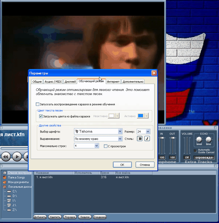Sort by Имя файла column header
The width and height of the screenshot is (219, 223).
click(133, 173)
